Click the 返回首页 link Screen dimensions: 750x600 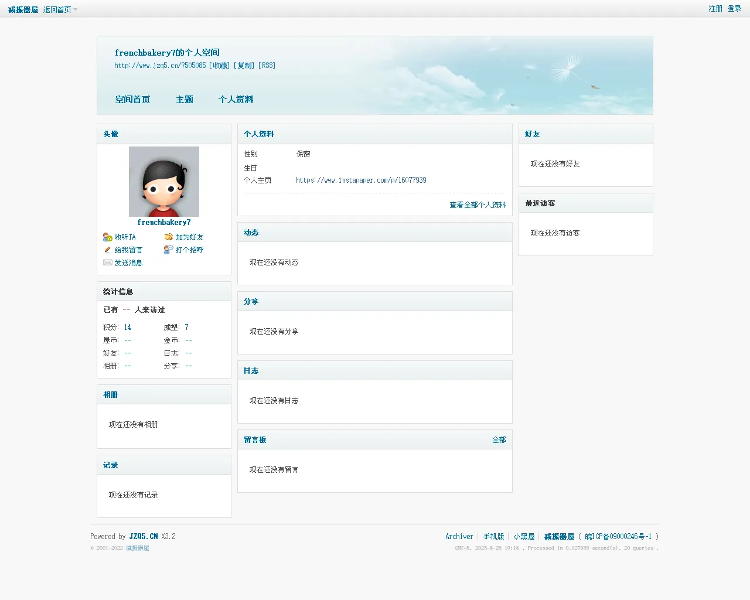pos(57,10)
